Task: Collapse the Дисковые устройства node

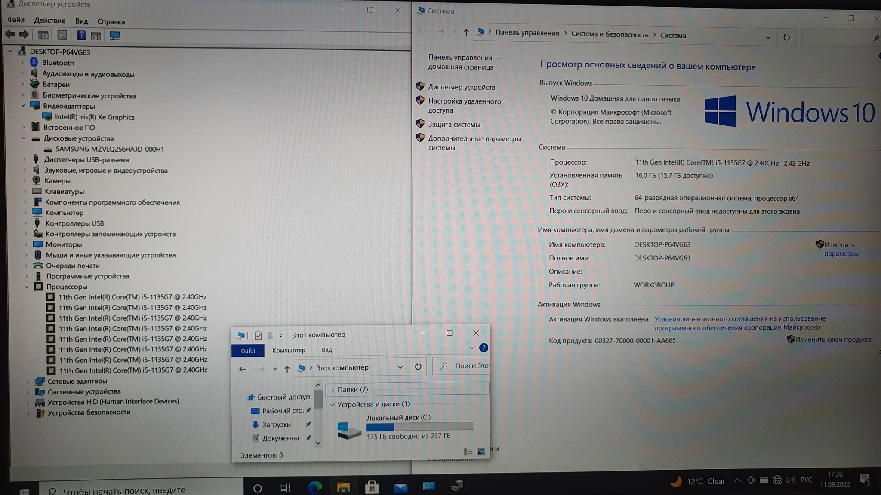Action: pyautogui.click(x=24, y=138)
